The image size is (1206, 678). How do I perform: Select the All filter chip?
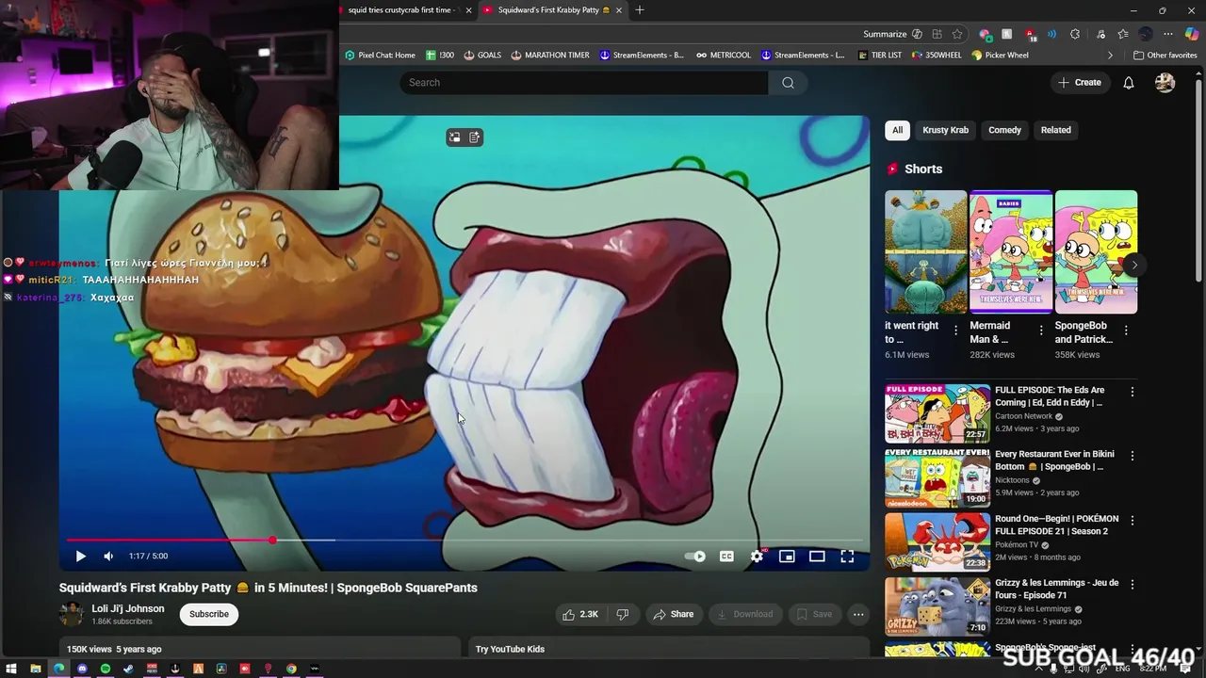coord(897,130)
